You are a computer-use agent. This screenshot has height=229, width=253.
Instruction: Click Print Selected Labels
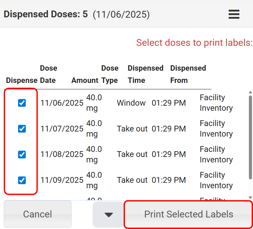[189, 214]
